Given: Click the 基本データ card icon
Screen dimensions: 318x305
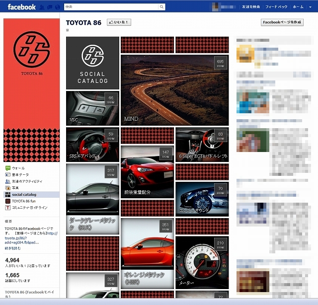Looking at the screenshot, I should click(8, 174).
